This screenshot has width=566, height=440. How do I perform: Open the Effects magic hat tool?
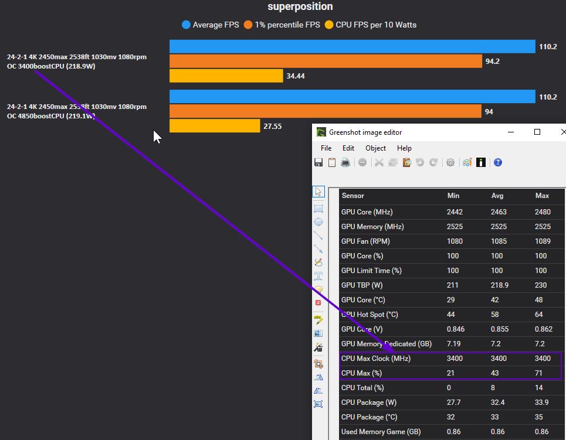pyautogui.click(x=318, y=347)
